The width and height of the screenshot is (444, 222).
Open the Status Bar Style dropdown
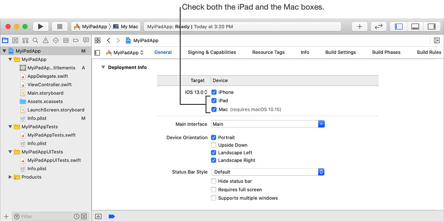268,172
